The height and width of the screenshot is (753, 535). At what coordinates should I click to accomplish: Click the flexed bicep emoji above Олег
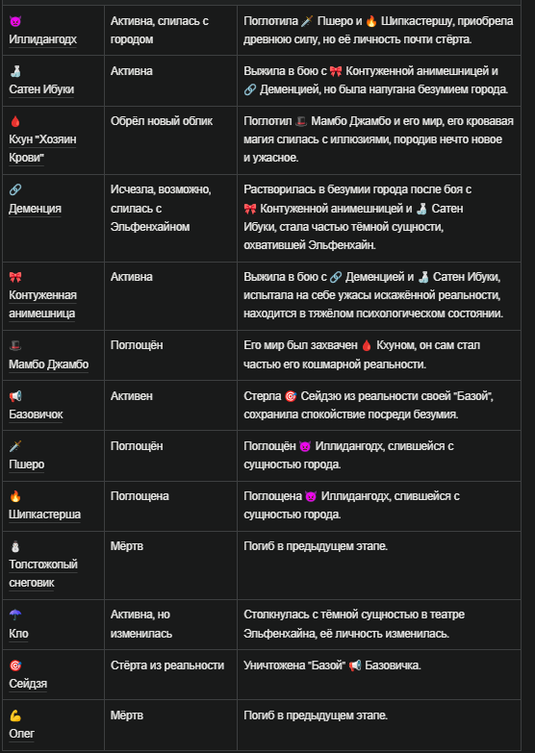click(x=15, y=715)
